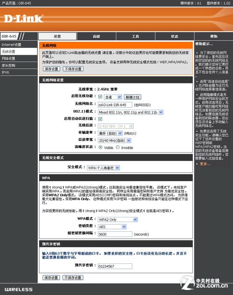Toggle the 启用无线功能 checkbox
Viewport: 233px width, 295px height.
tap(100, 97)
